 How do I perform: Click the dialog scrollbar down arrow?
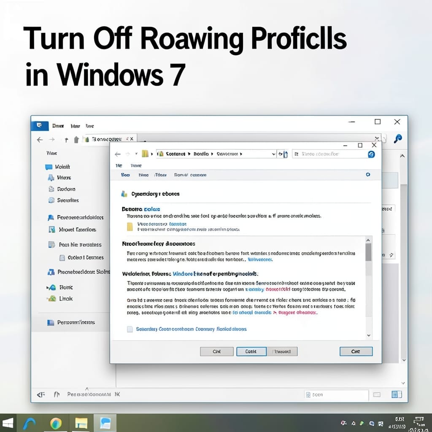click(369, 335)
